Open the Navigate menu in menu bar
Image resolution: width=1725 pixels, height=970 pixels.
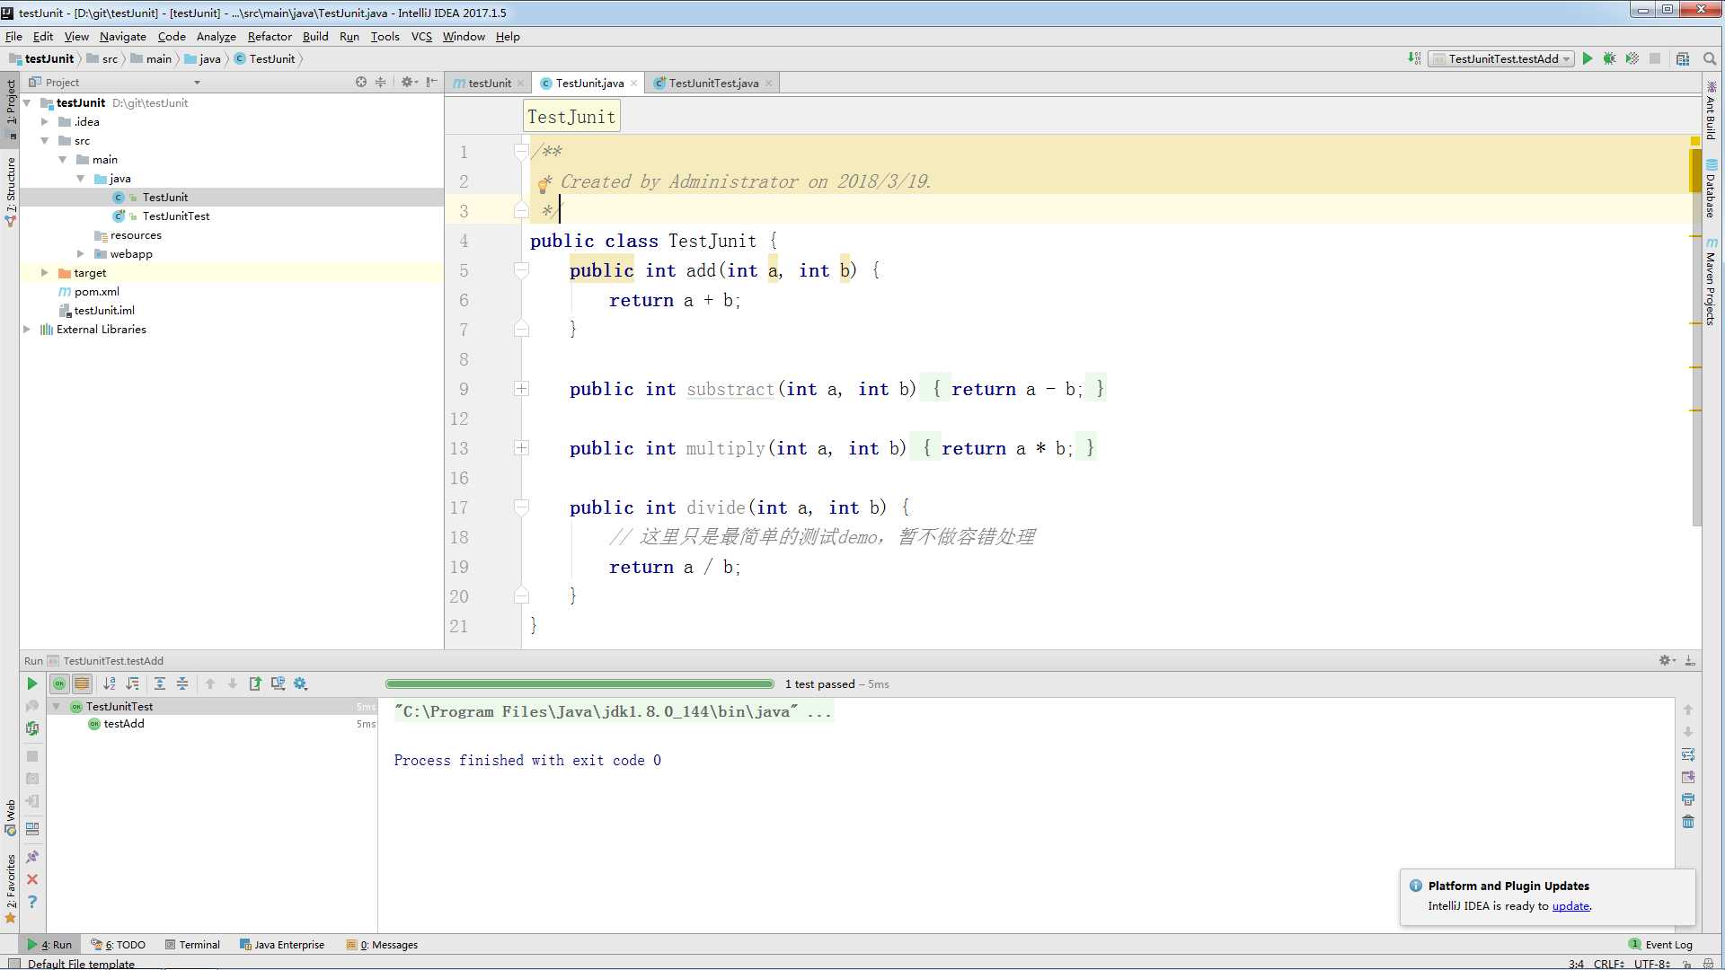(122, 37)
